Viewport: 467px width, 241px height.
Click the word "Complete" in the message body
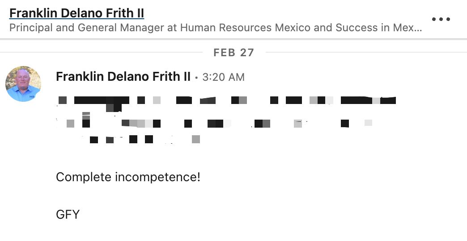coord(83,177)
